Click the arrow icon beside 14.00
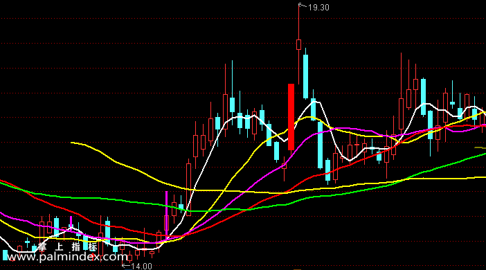This screenshot has height=270, width=486. coord(126,266)
